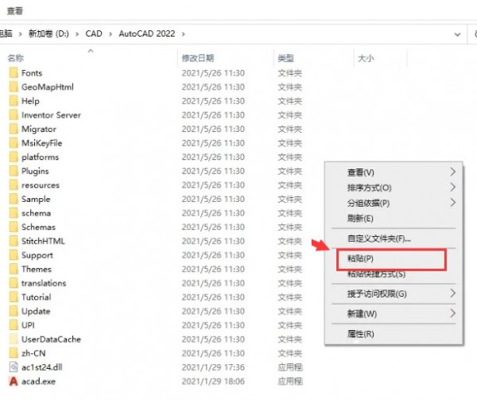Expand the 排序方式(O) submenu arrow

click(x=452, y=187)
